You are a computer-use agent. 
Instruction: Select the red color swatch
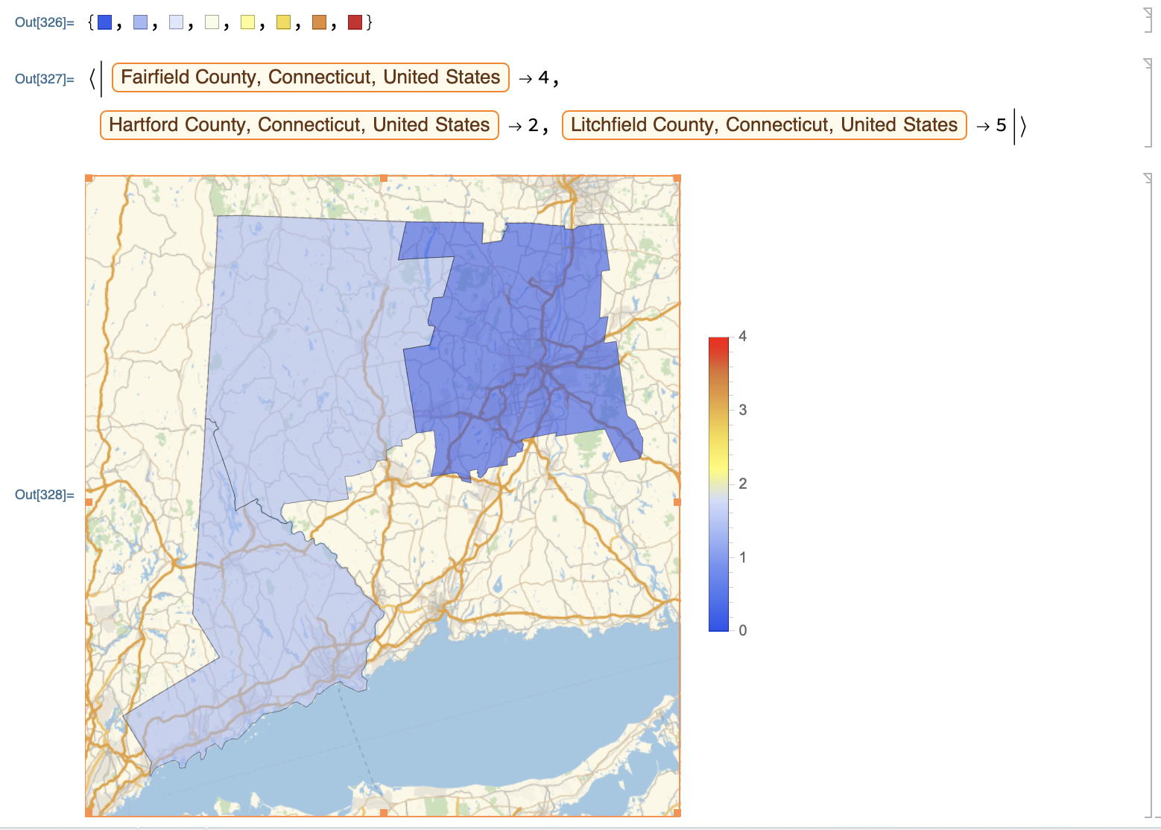click(x=355, y=22)
